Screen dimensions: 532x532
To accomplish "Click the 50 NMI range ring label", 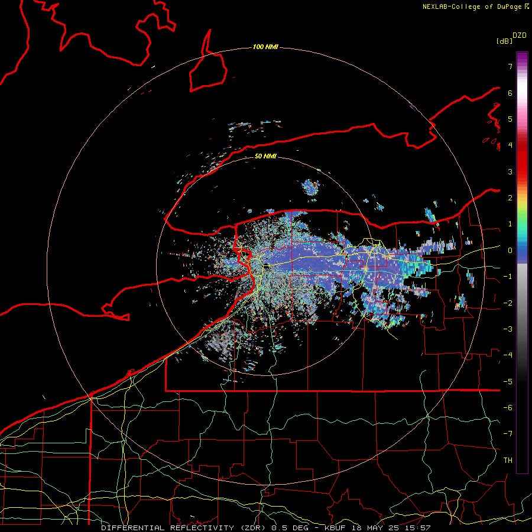I will (265, 156).
